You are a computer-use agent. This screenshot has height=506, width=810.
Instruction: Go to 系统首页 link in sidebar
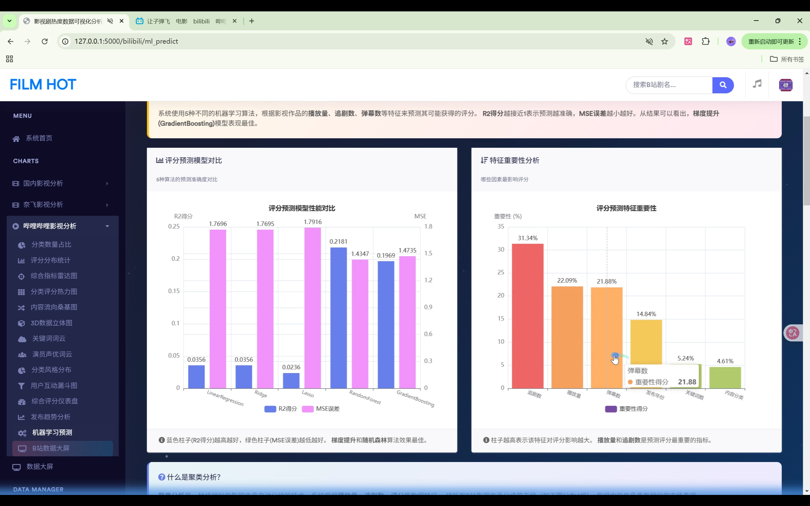39,138
